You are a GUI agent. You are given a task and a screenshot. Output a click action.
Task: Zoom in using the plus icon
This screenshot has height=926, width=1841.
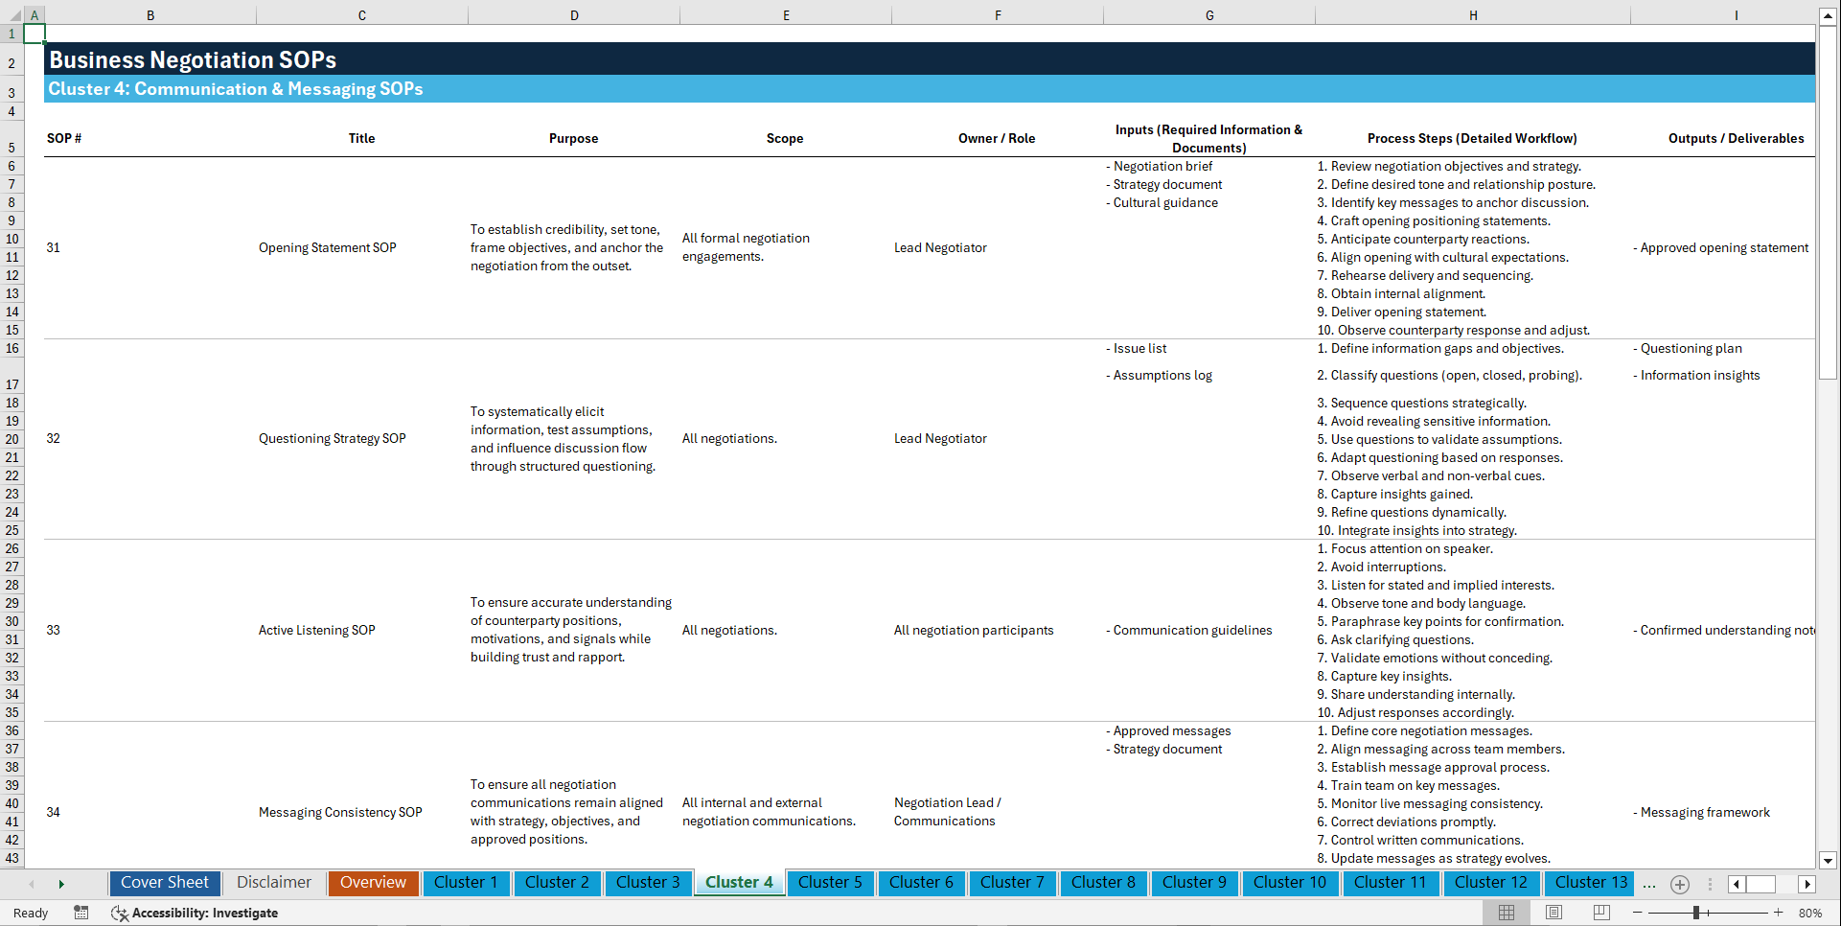click(1780, 913)
